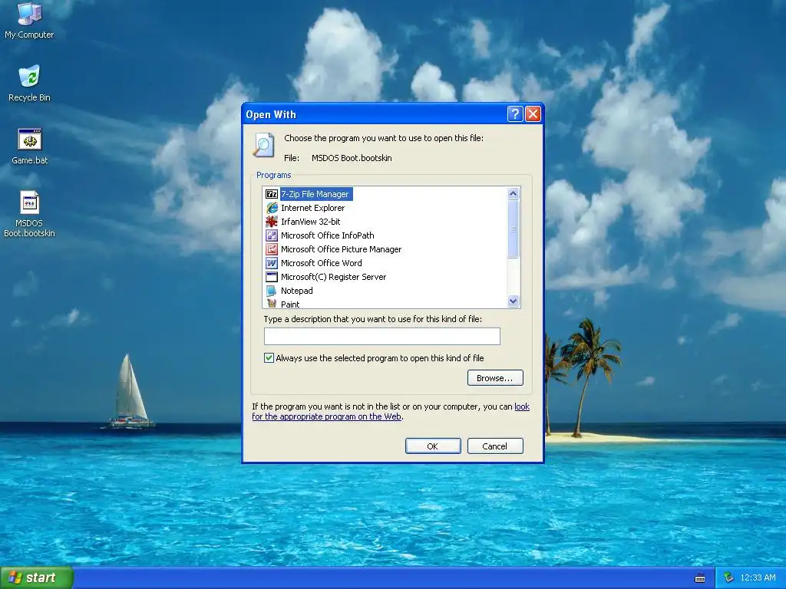Click the Cancel button
The height and width of the screenshot is (589, 786).
tap(495, 446)
